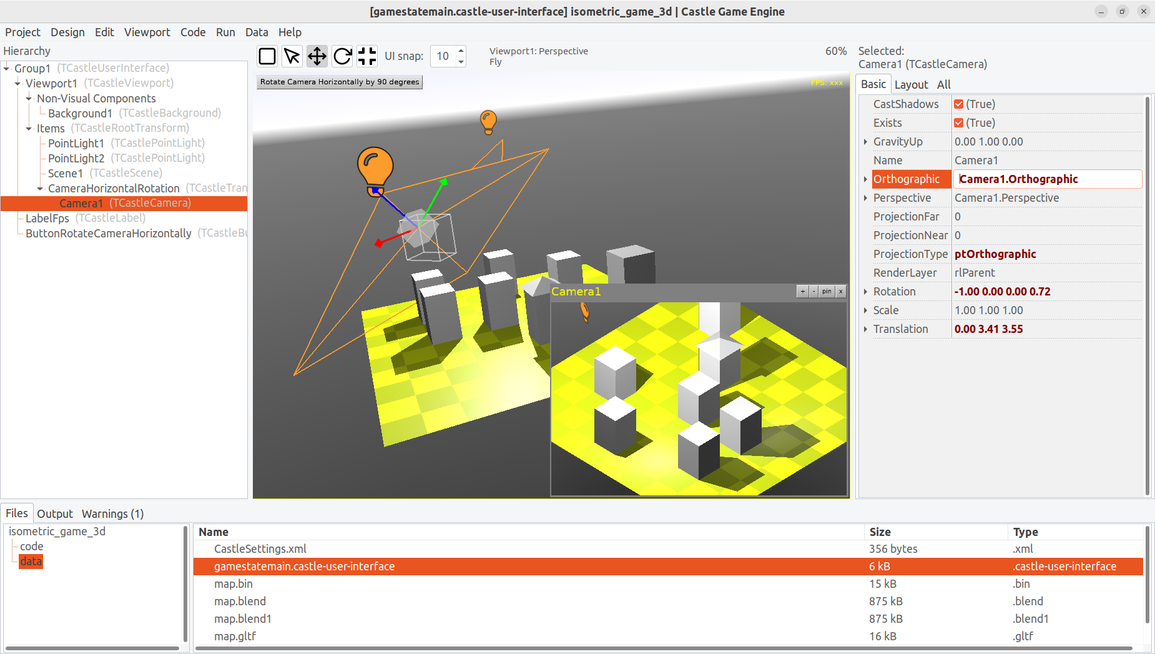Click the small point light bulb gizmo
The image size is (1155, 654).
488,122
